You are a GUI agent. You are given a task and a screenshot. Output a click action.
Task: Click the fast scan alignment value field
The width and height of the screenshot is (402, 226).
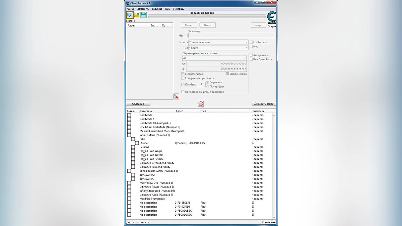tap(202, 84)
